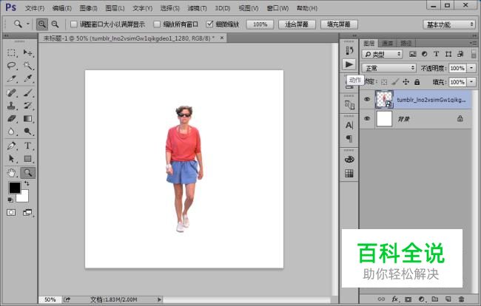This screenshot has width=481, height=306.
Task: Pick the Eraser tool in the toolbox
Action: tap(12, 118)
